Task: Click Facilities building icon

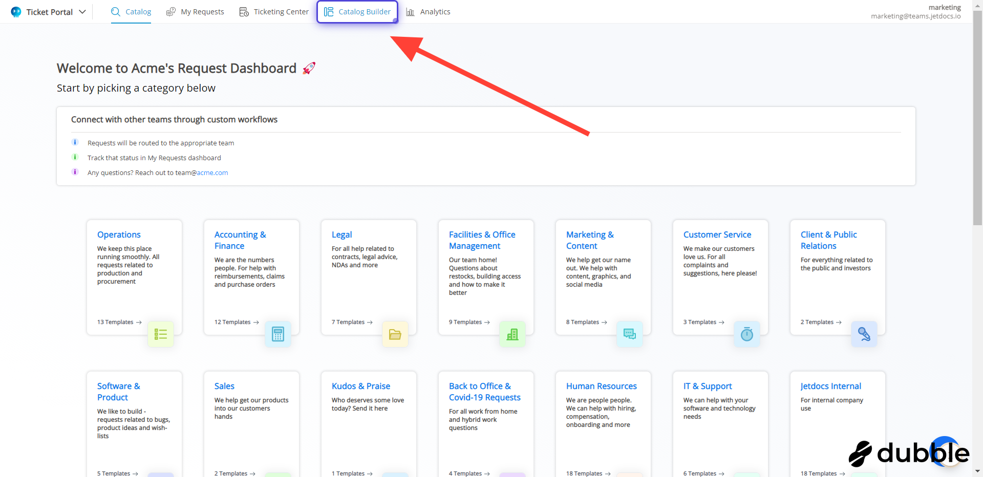Action: [x=512, y=334]
